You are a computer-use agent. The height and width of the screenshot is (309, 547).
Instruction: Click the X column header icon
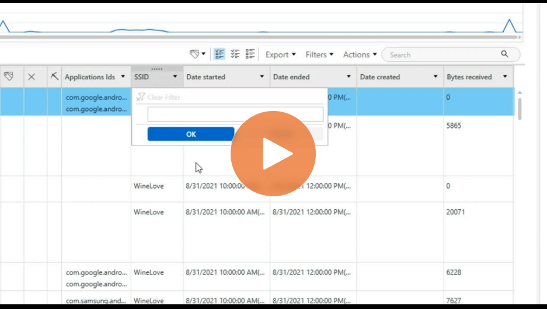(32, 77)
